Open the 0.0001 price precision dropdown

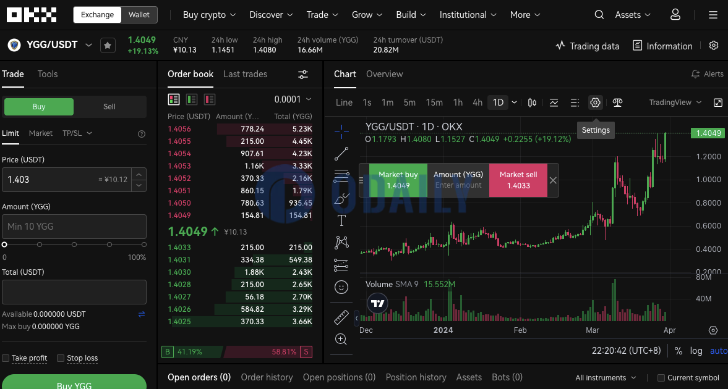click(x=293, y=99)
